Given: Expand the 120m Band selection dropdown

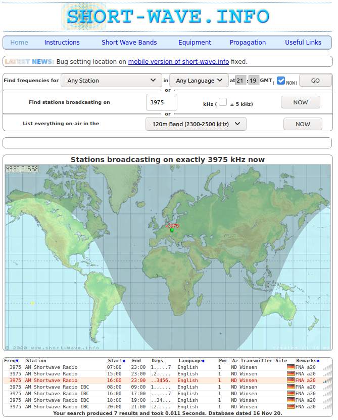Looking at the screenshot, I should (196, 124).
